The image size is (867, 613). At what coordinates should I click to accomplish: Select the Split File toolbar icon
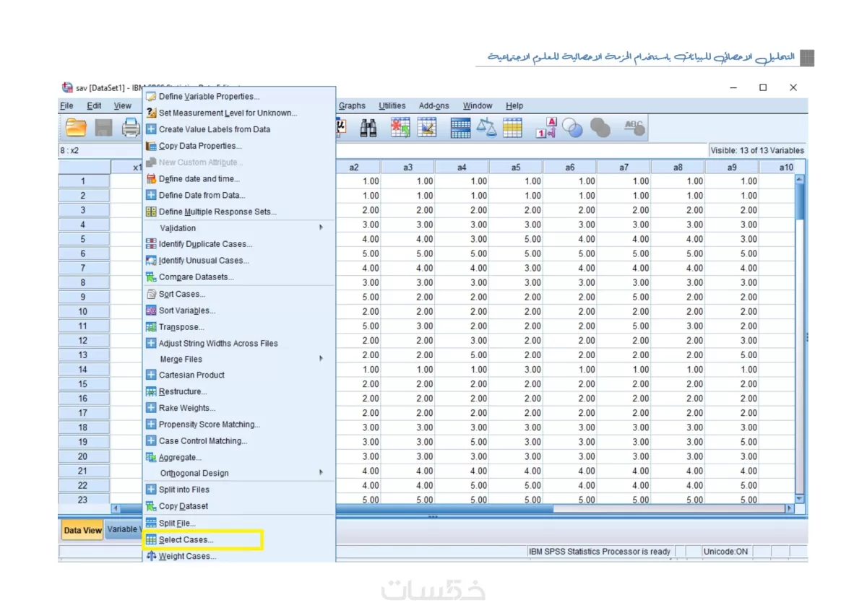click(460, 127)
